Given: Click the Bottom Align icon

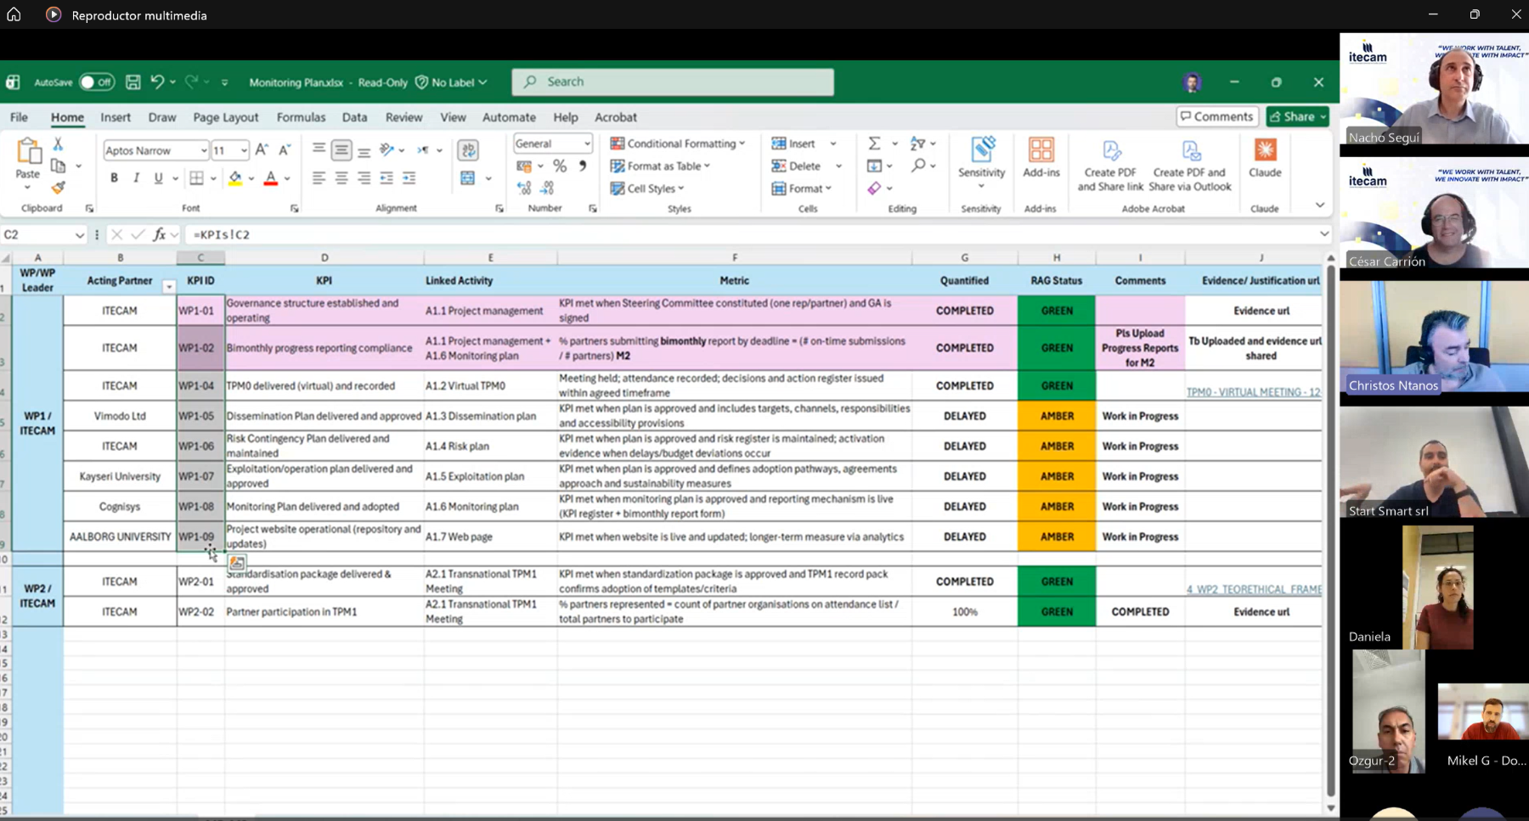Looking at the screenshot, I should pos(364,151).
